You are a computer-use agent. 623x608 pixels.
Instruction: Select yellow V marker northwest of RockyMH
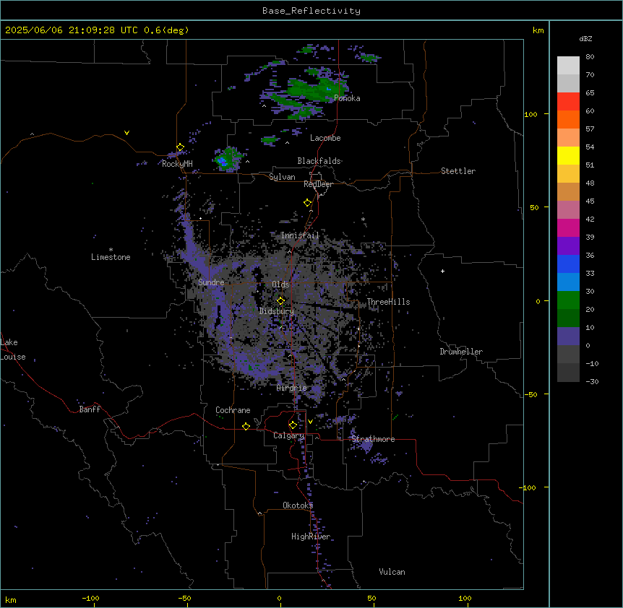click(x=126, y=133)
